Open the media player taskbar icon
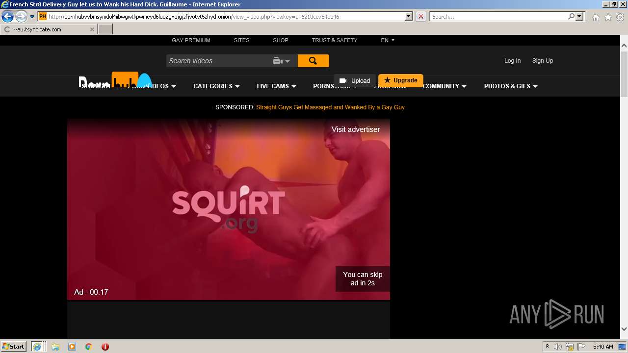 point(72,347)
